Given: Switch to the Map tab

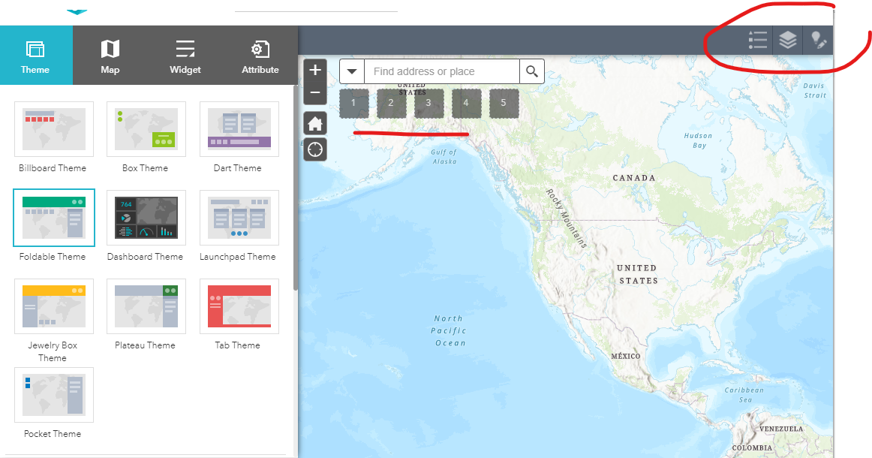Looking at the screenshot, I should click(x=110, y=55).
